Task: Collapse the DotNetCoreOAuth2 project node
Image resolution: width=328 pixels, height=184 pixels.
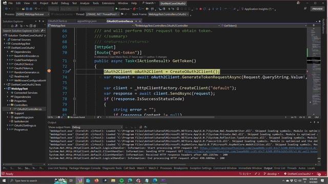Action: (x=5, y=48)
